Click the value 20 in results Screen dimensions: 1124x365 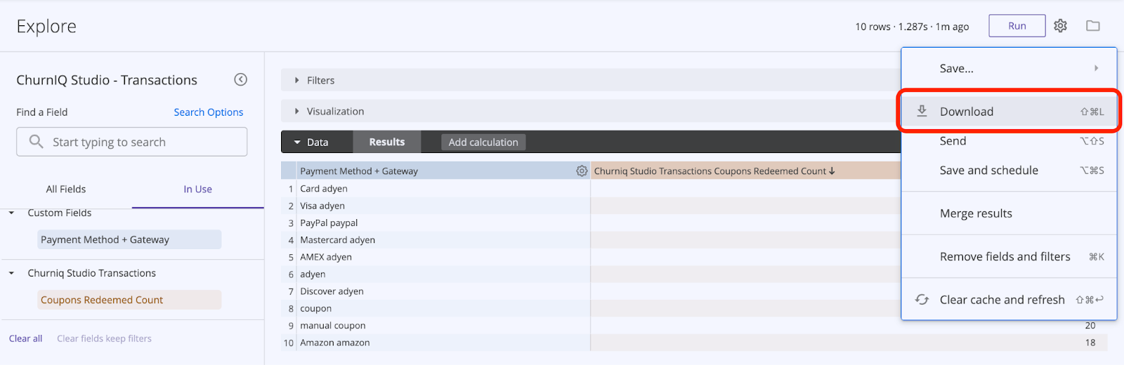[x=1090, y=325]
